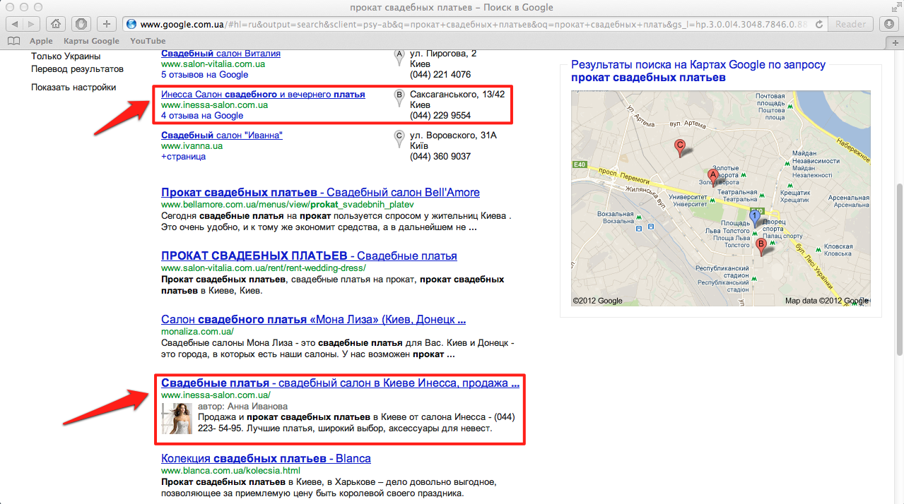Open Салон свадебного платья «Мона Лиза» result
904x504 pixels.
313,320
